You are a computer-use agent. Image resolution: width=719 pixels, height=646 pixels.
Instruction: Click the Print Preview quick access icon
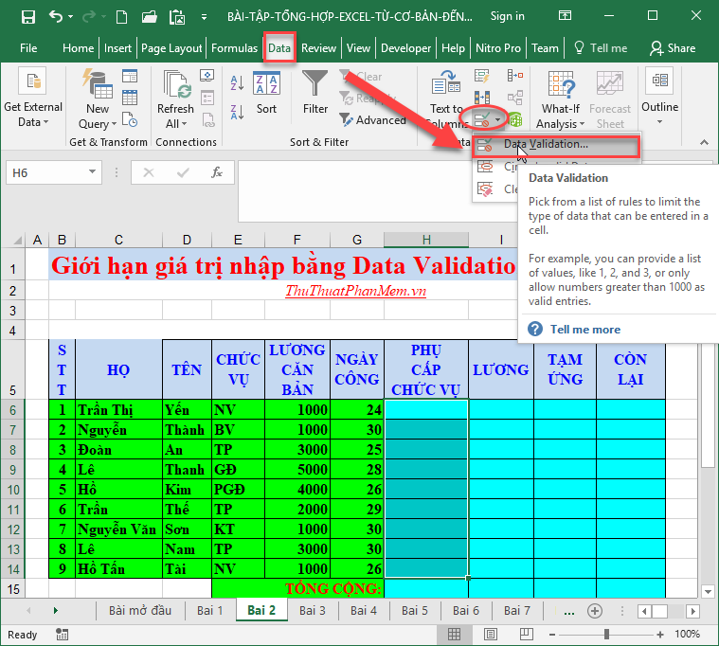pos(177,17)
